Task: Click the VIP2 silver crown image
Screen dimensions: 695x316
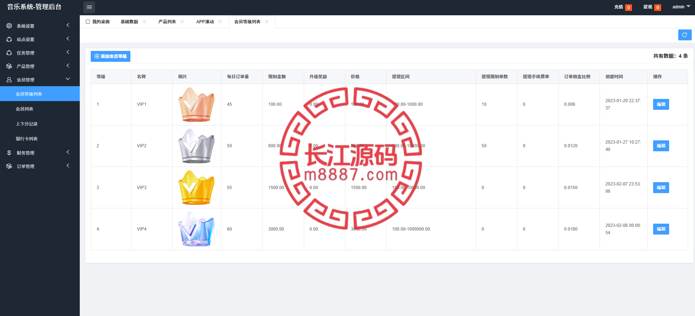Action: (197, 146)
